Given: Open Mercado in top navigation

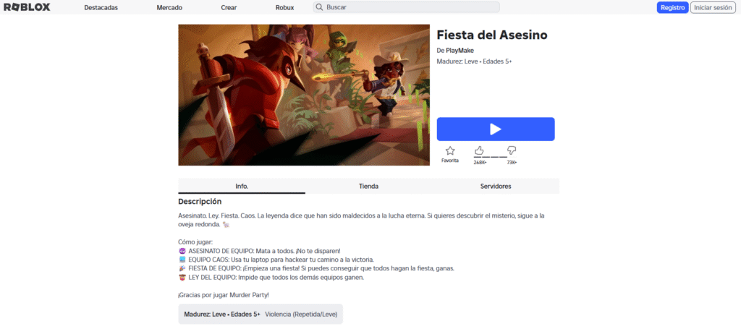Looking at the screenshot, I should pos(169,7).
